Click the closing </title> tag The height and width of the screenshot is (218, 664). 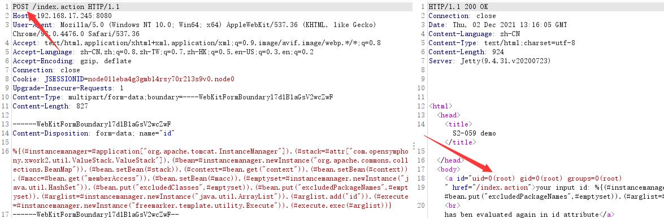(x=461, y=142)
